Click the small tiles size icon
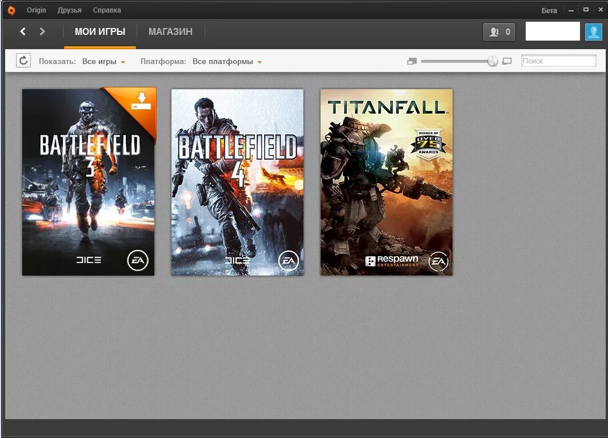608x438 pixels. (x=412, y=61)
